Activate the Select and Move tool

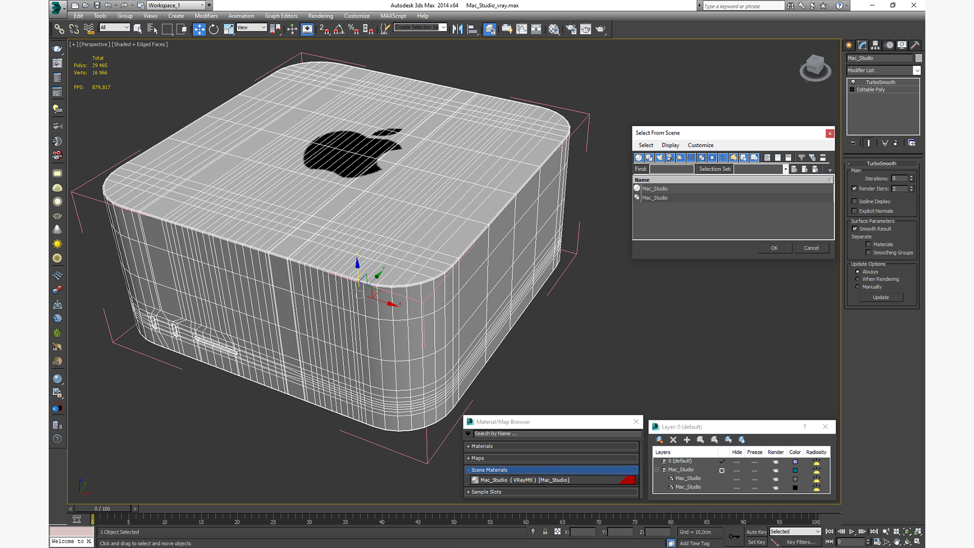[199, 29]
